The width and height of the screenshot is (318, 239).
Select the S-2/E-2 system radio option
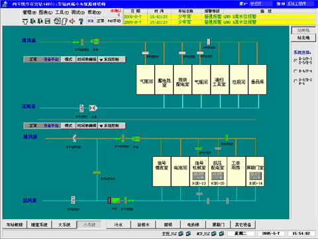(295, 81)
